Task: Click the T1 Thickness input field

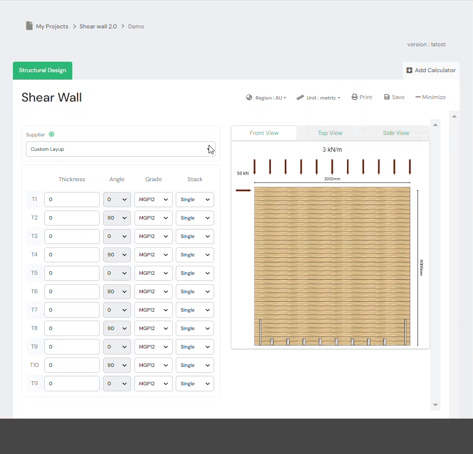Action: coord(72,200)
